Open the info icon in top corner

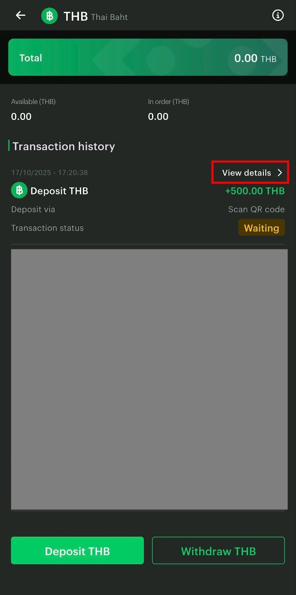pyautogui.click(x=278, y=15)
